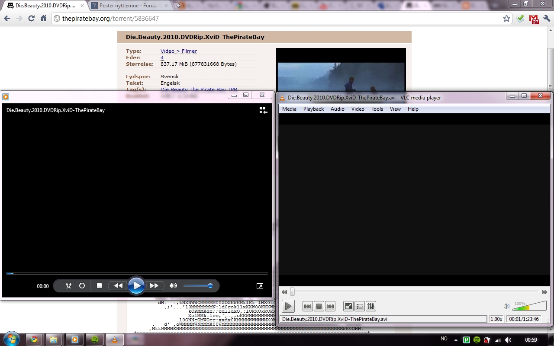554x346 pixels.
Task: Step faster using VLC forward arrows
Action: [x=544, y=292]
